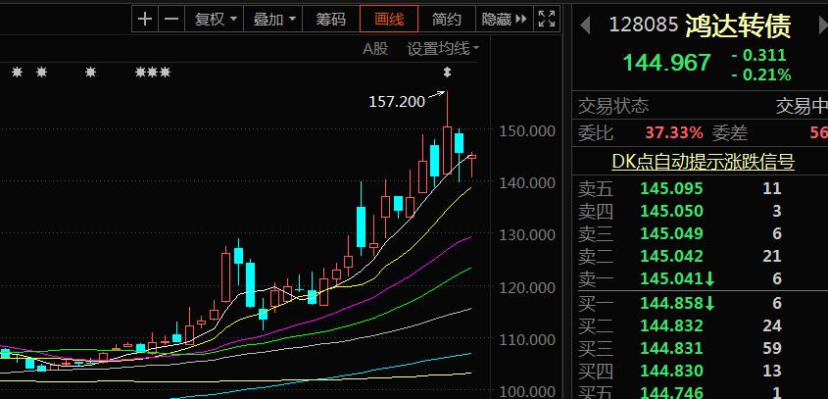Toggle fullscreen chart icon
The image size is (828, 399).
[547, 20]
